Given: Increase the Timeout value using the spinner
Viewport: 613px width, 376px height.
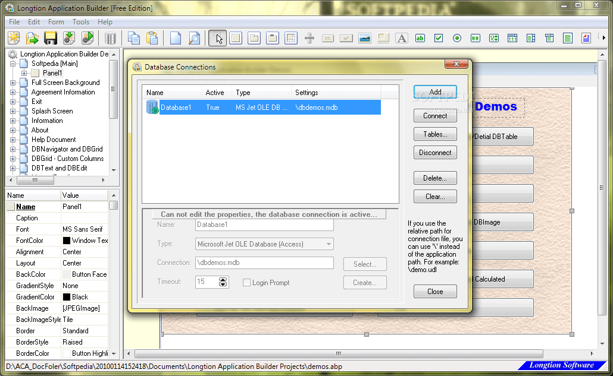Looking at the screenshot, I should tap(223, 280).
